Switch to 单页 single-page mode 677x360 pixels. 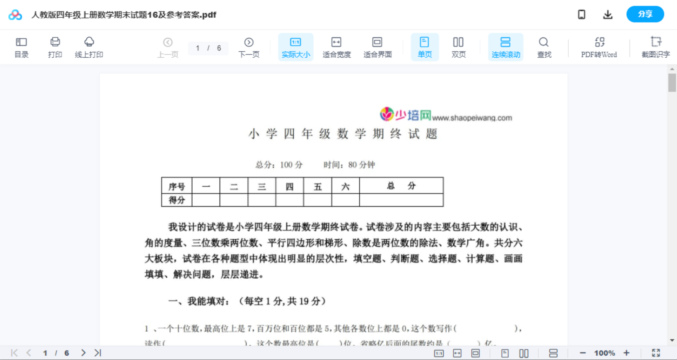pos(425,46)
